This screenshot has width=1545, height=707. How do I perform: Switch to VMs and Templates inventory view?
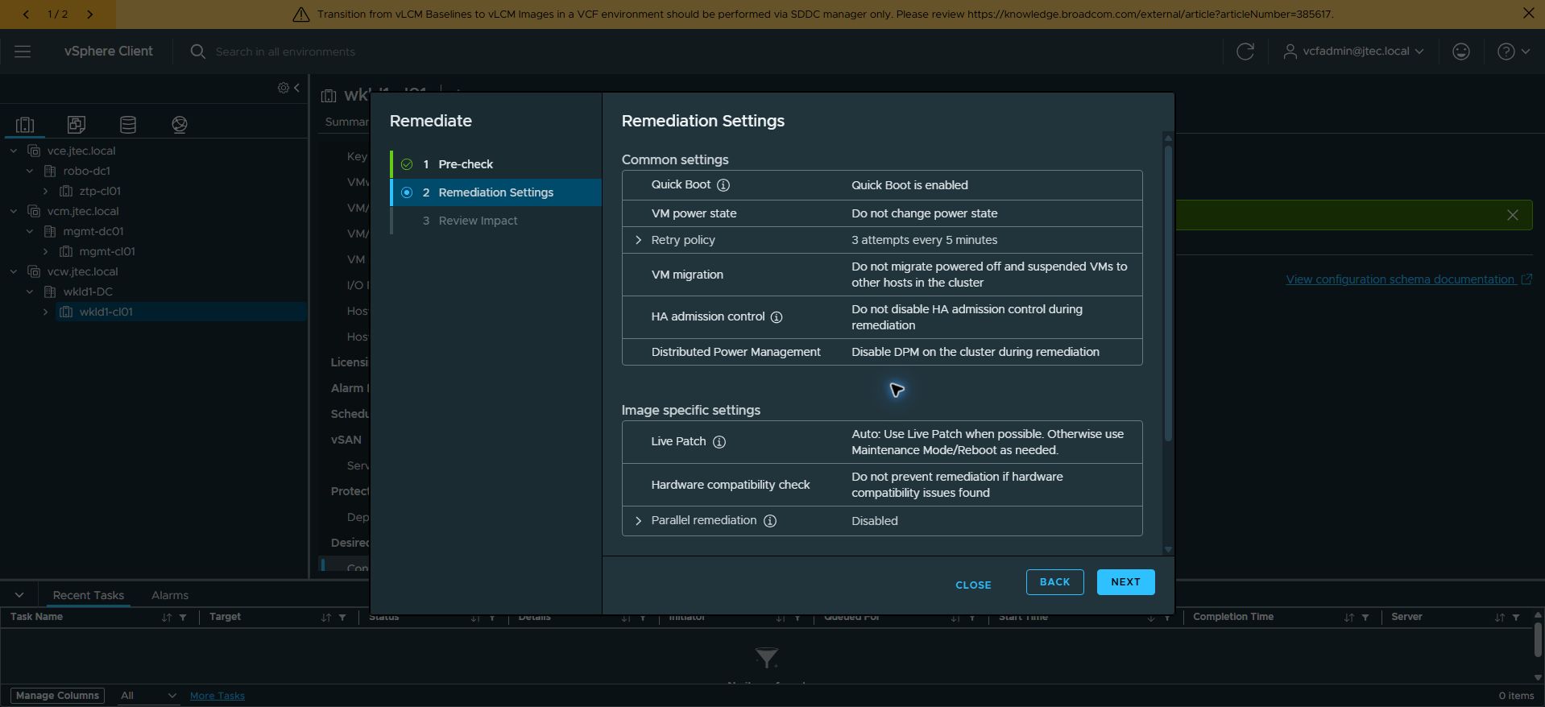77,124
